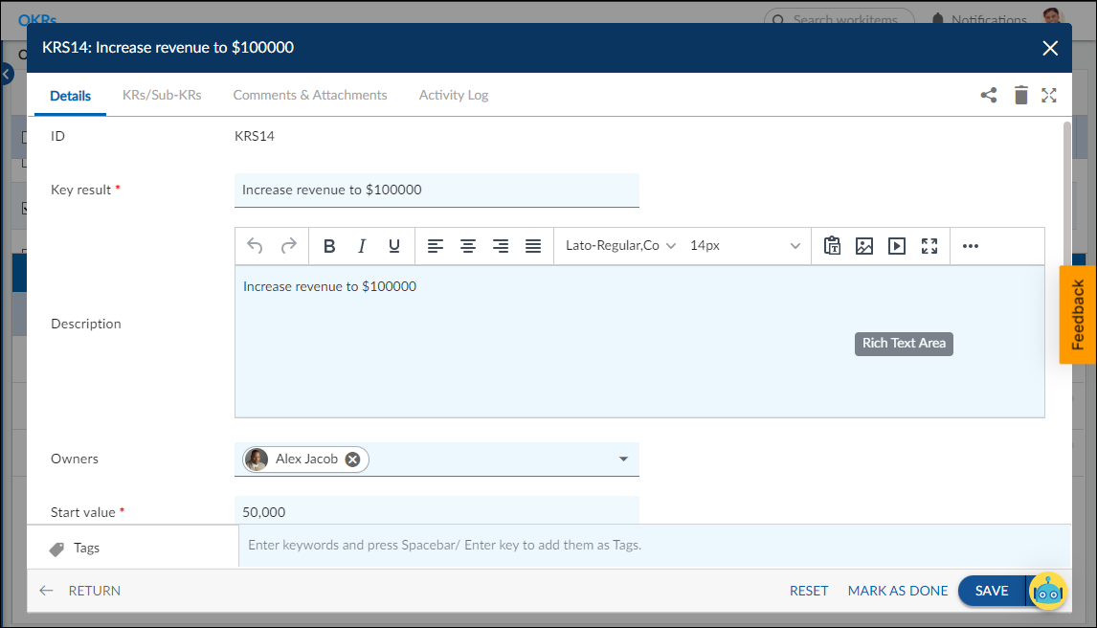
Task: Justify the description text
Action: tap(533, 246)
